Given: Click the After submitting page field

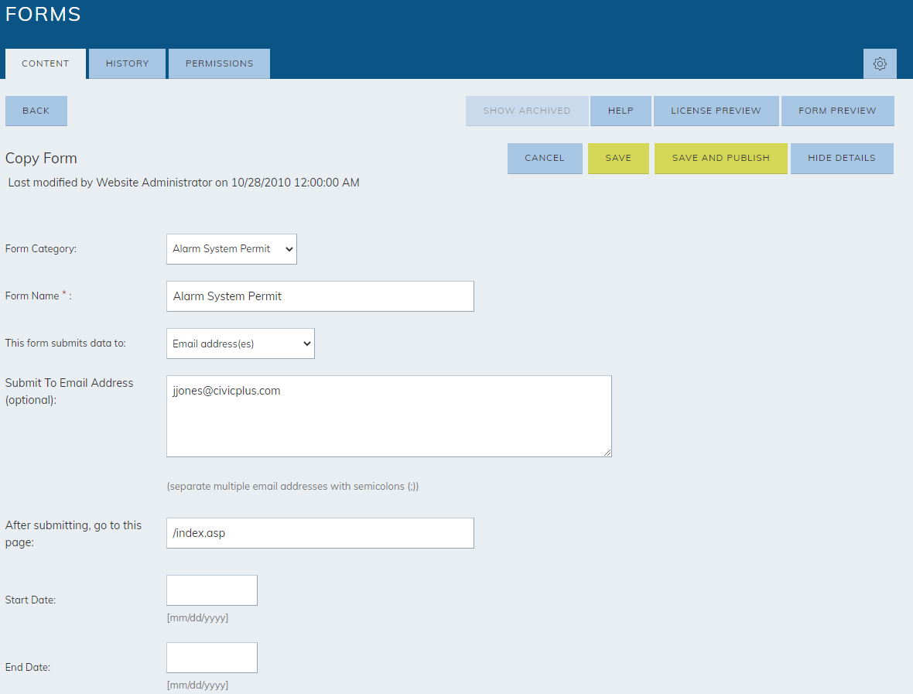Looking at the screenshot, I should point(320,533).
